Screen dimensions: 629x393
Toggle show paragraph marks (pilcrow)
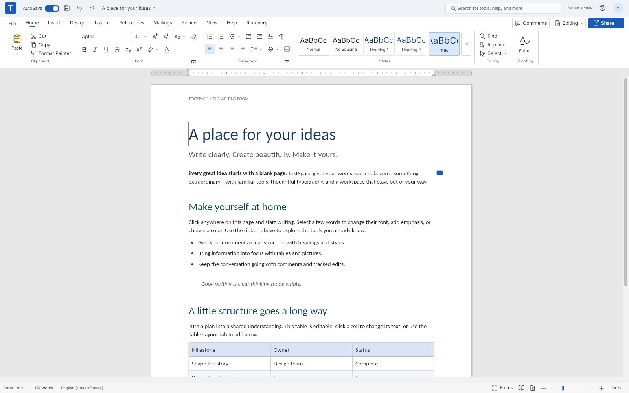coord(281,37)
